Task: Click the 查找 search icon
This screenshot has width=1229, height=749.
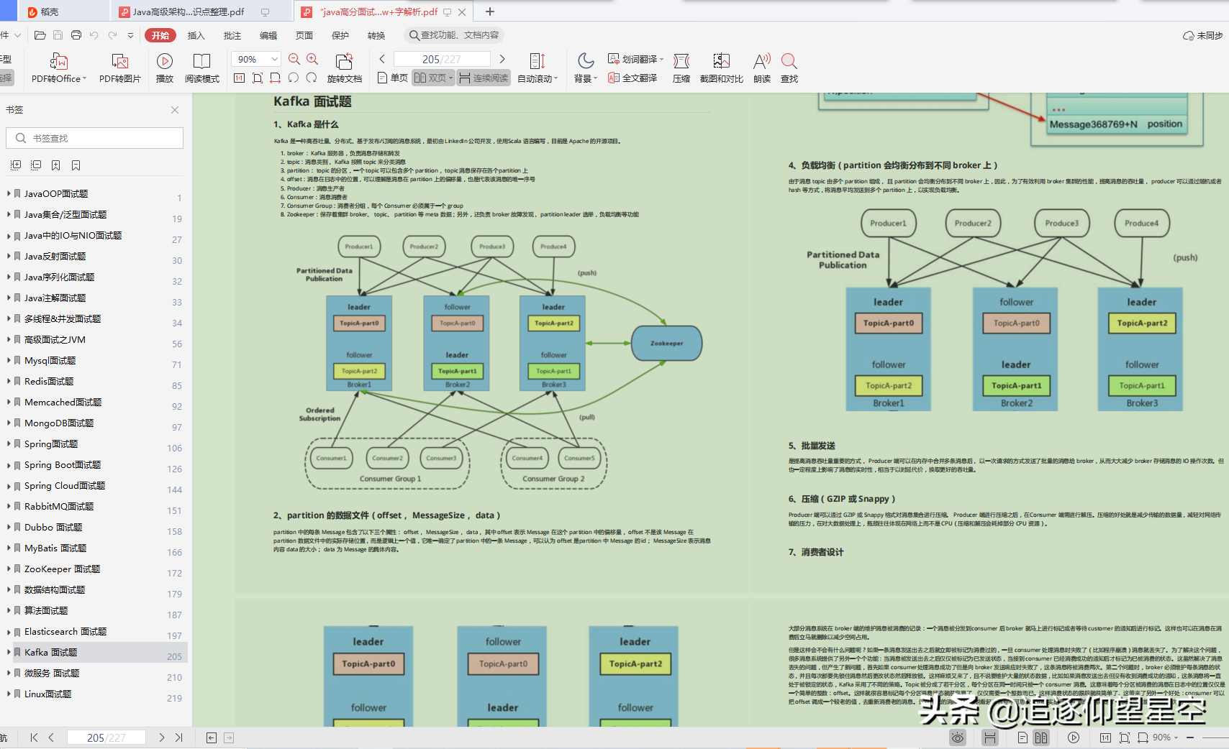Action: point(789,61)
